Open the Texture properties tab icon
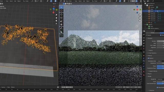This screenshot has width=164, height=92. [144, 75]
